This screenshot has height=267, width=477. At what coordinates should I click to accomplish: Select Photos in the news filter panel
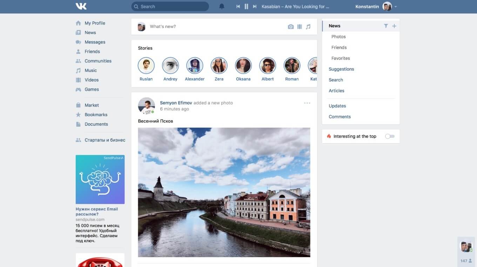click(338, 36)
